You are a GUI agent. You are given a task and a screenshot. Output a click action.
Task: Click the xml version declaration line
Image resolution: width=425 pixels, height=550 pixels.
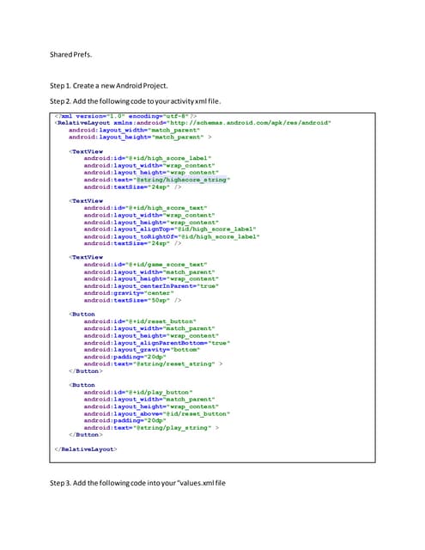126,116
